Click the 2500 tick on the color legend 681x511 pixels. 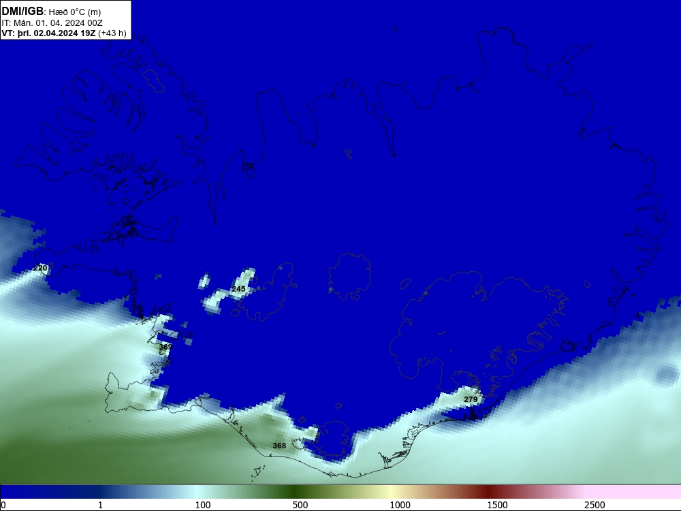coord(595,505)
